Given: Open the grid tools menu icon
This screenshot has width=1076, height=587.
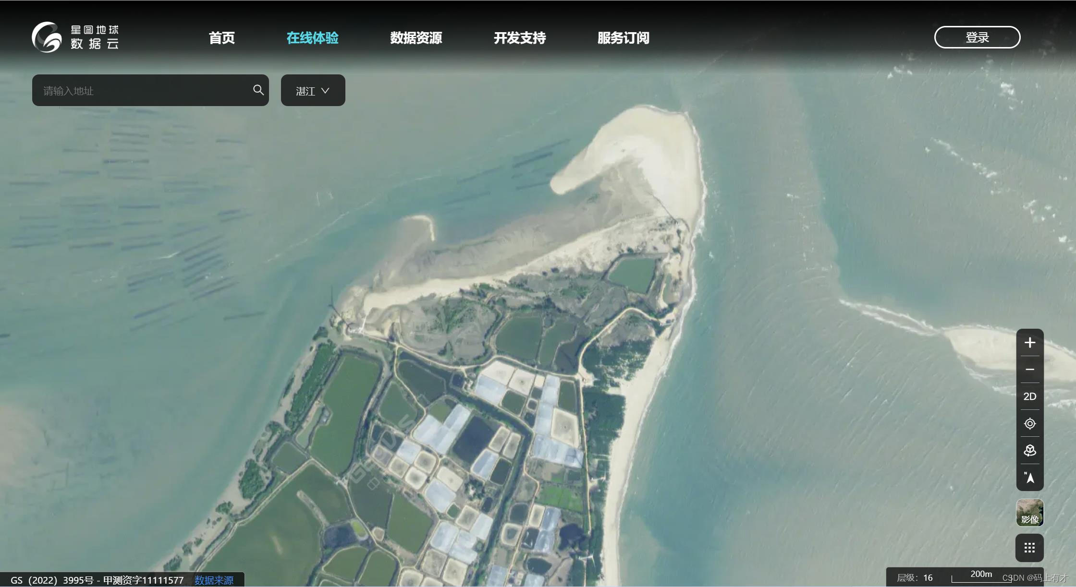Looking at the screenshot, I should click(1029, 548).
